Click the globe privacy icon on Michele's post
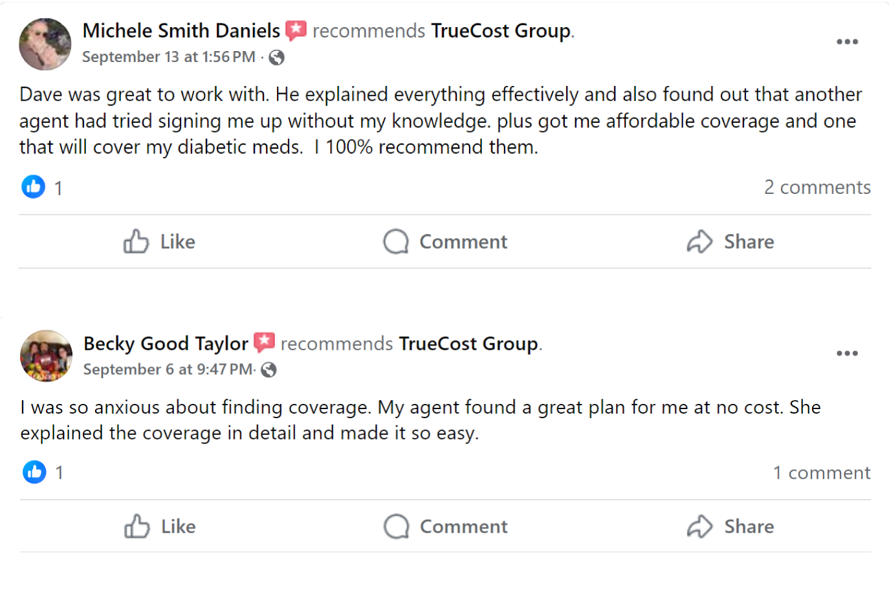Screen dimensions: 889x592 click(276, 58)
